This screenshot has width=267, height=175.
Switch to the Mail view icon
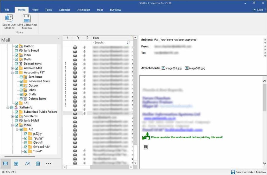click(x=5, y=164)
